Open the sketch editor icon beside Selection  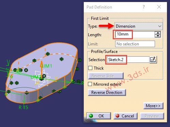153,59
